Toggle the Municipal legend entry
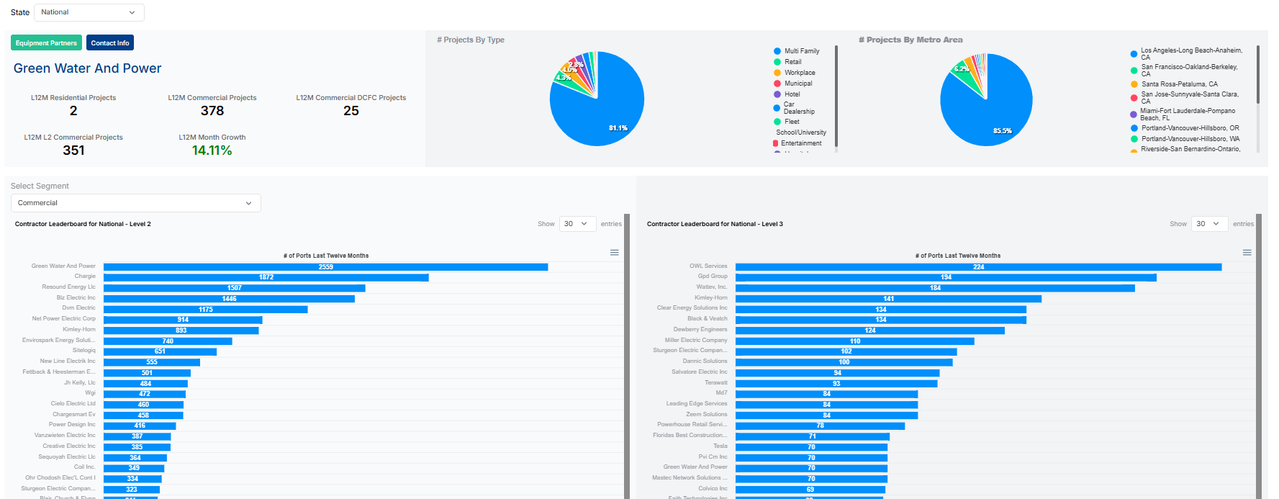Screen dimensions: 1279x499 (798, 84)
